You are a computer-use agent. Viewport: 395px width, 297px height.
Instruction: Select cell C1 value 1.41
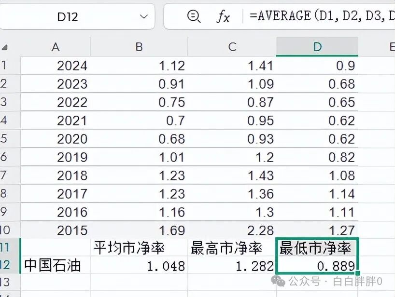232,66
